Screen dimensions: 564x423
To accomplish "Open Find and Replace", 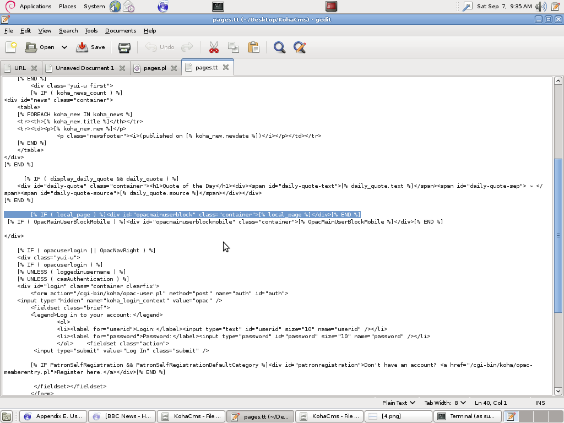I will [x=299, y=47].
